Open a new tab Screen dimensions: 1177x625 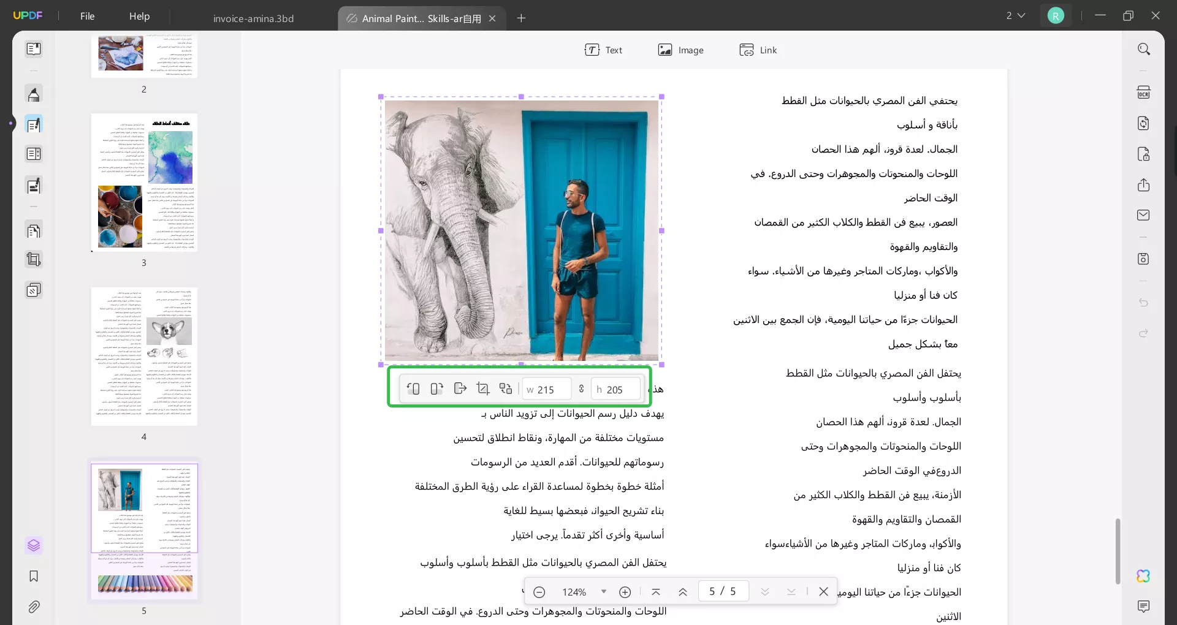tap(522, 18)
